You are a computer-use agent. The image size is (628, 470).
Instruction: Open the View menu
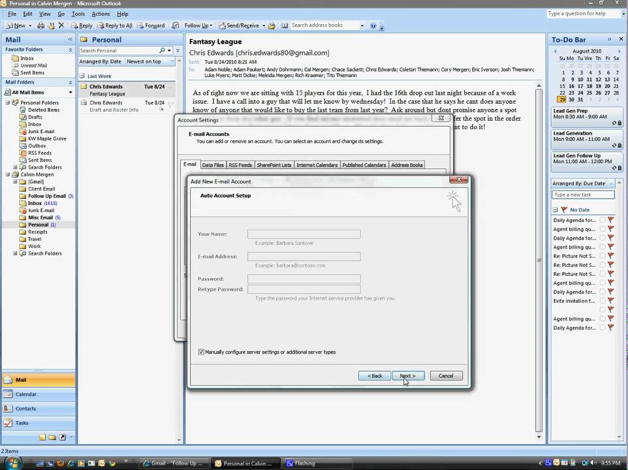[x=45, y=14]
